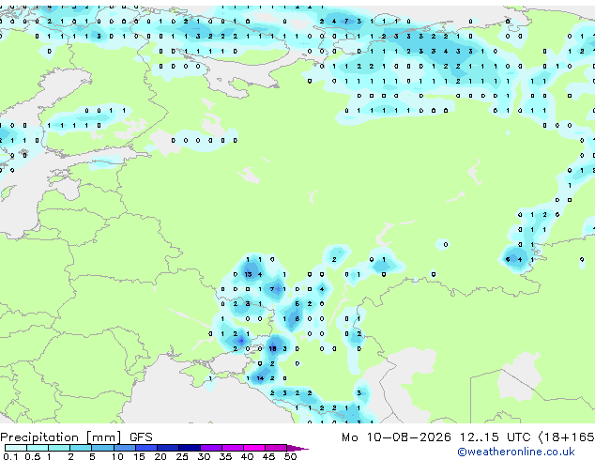Open the weatheronline.co.uk copyright link
The image size is (595, 460).
[516, 452]
